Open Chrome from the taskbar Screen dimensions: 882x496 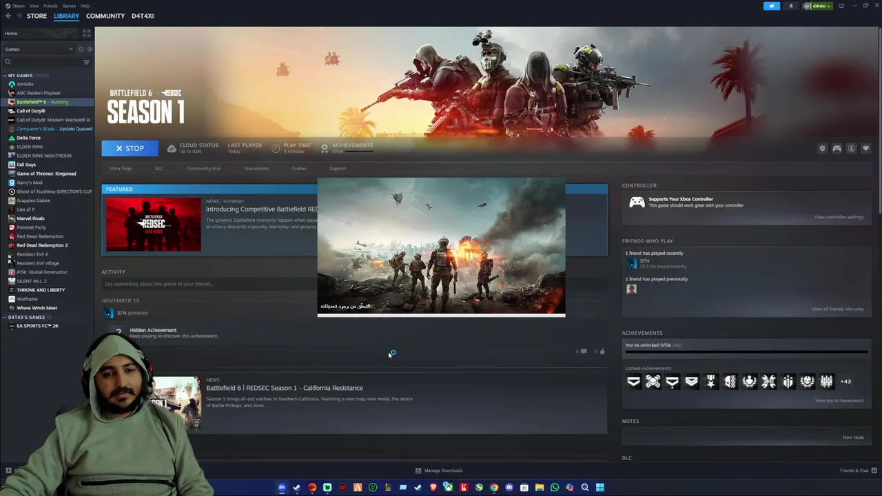[x=494, y=487]
